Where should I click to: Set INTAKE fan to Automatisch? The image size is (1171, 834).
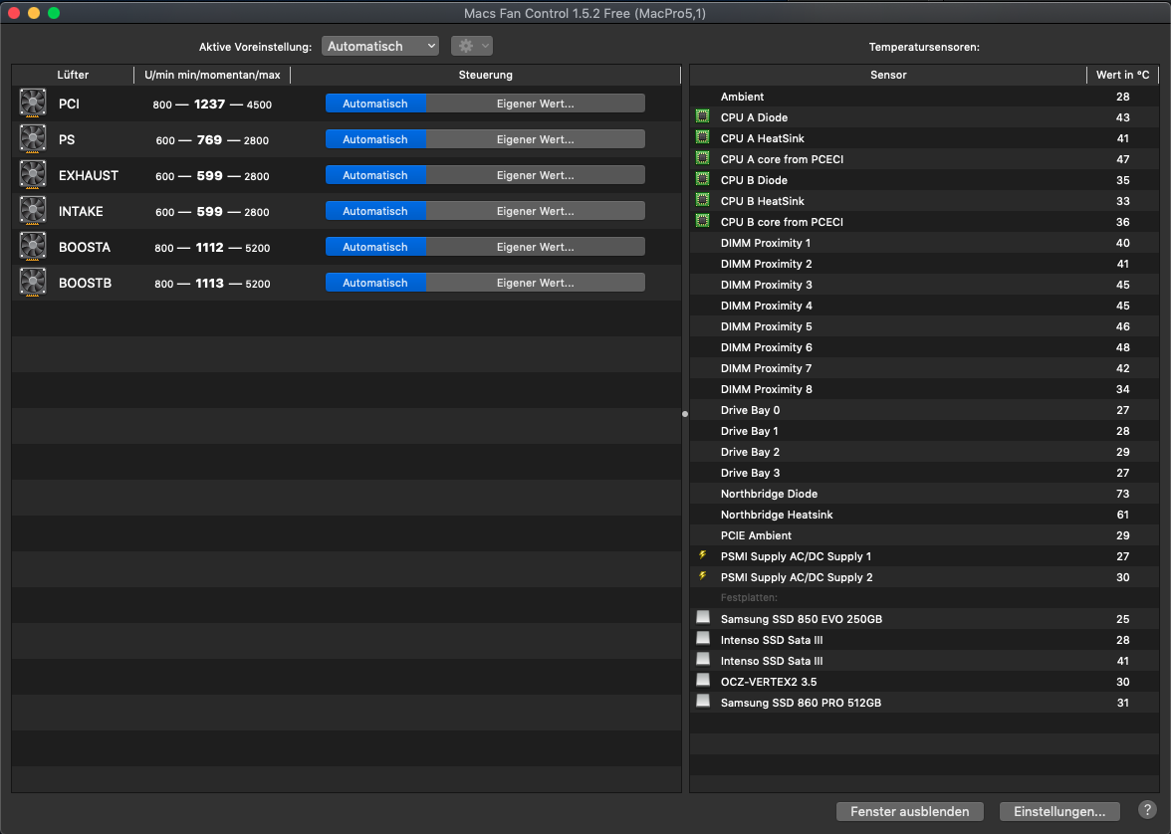tap(375, 211)
